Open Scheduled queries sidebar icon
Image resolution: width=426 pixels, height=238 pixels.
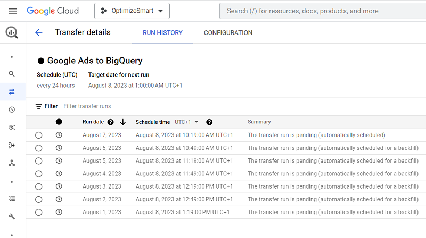(12, 109)
